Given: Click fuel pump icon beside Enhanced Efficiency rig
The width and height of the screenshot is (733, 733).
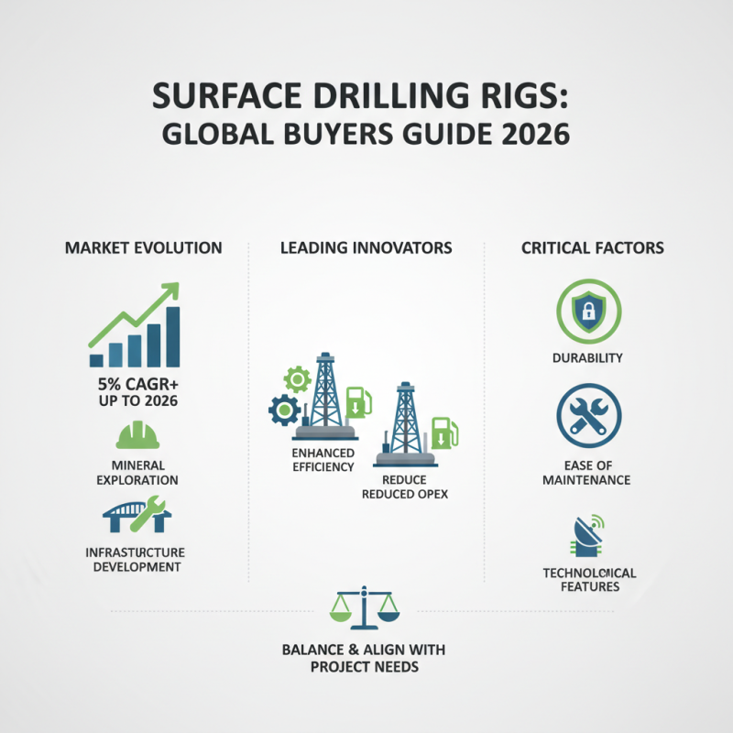Looking at the screenshot, I should point(358,402).
